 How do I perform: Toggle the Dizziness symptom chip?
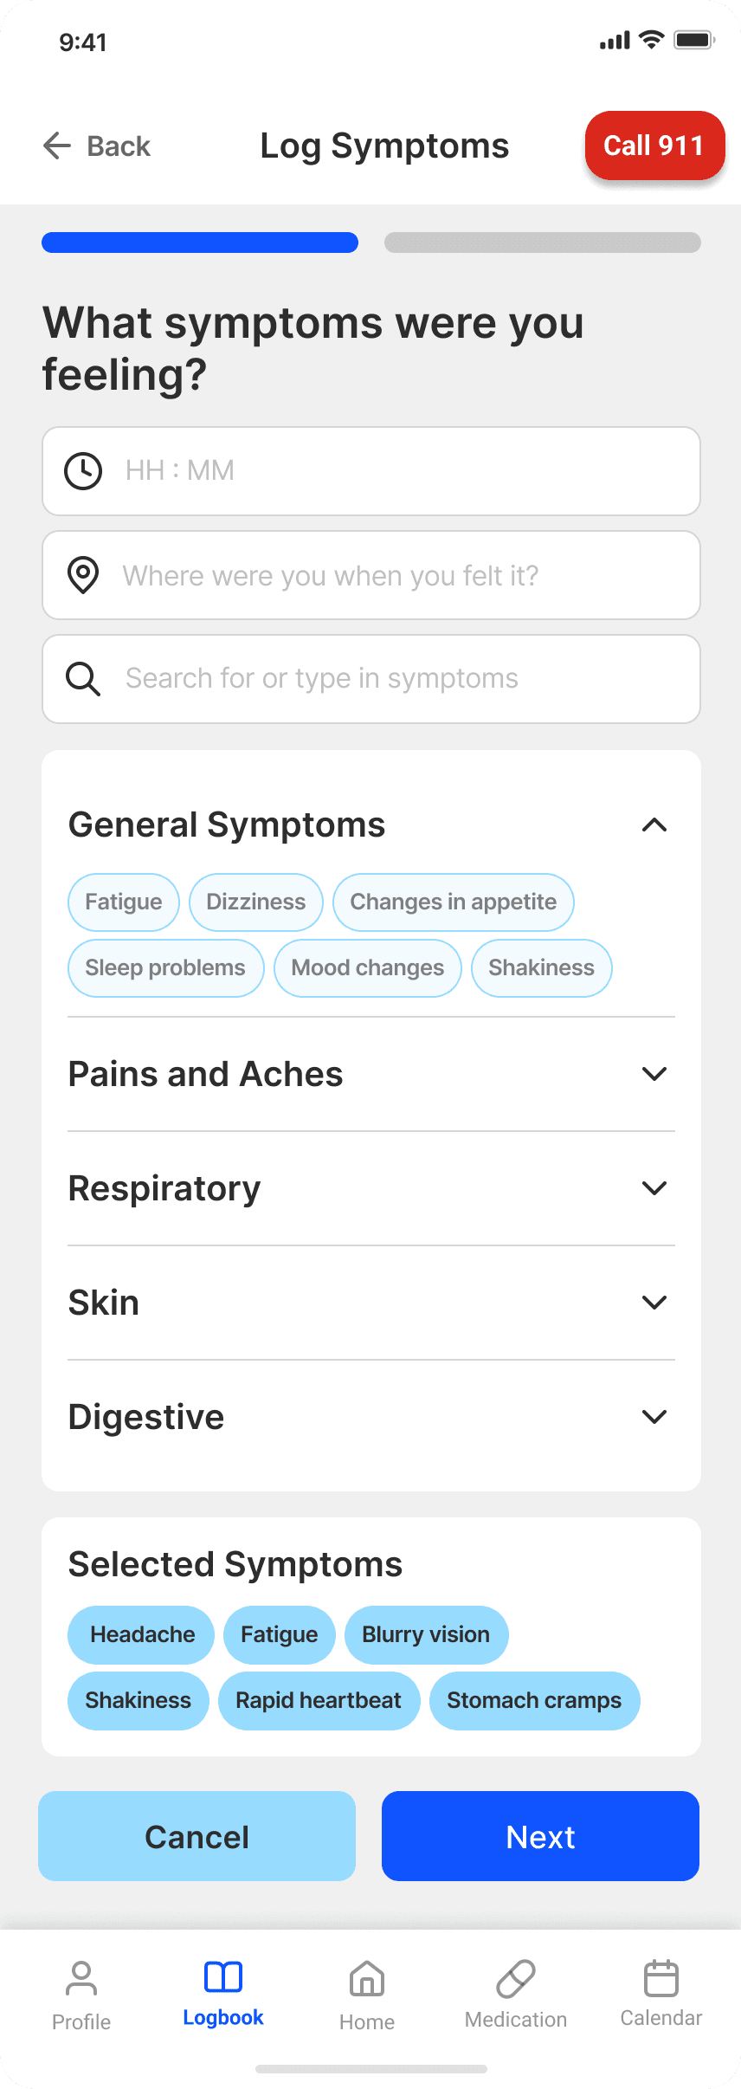coord(255,902)
